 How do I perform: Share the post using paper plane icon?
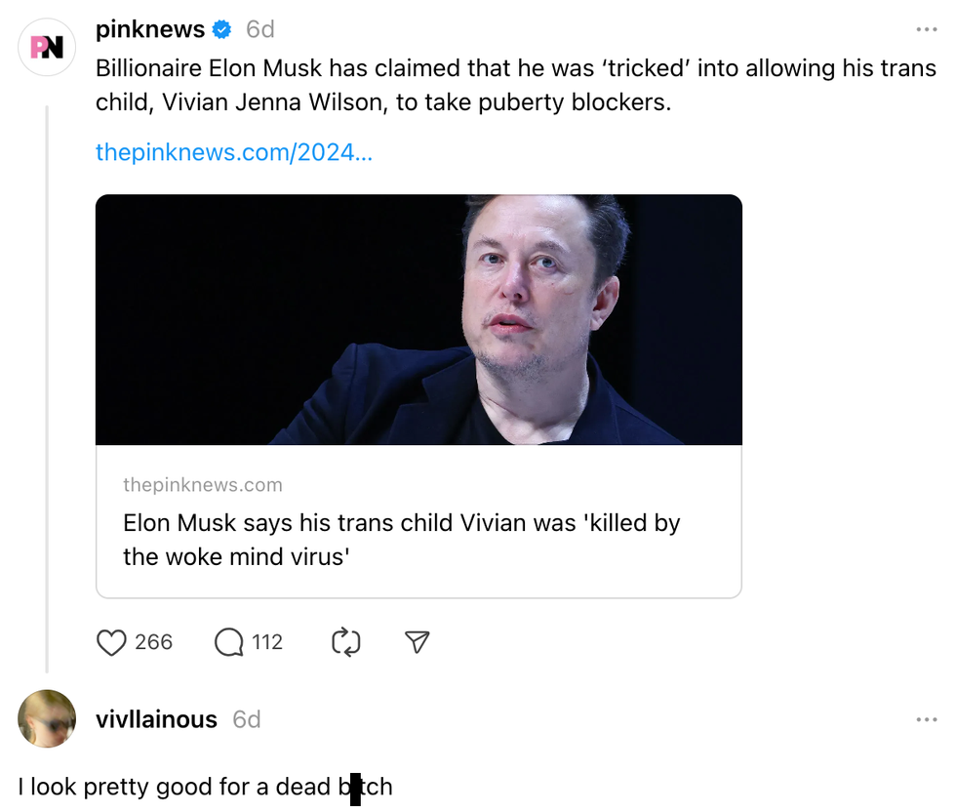click(x=417, y=642)
